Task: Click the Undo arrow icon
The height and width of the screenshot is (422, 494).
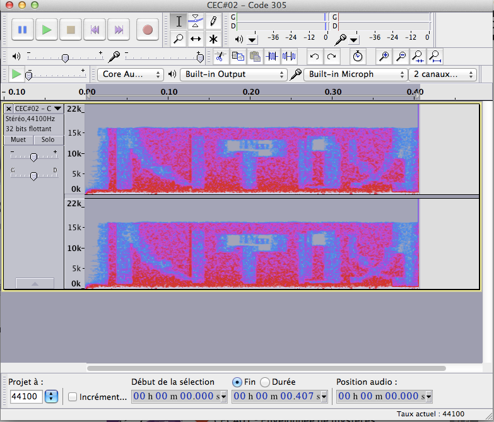Action: 314,57
